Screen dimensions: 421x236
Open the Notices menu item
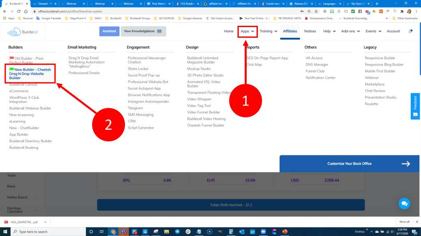pos(310,31)
